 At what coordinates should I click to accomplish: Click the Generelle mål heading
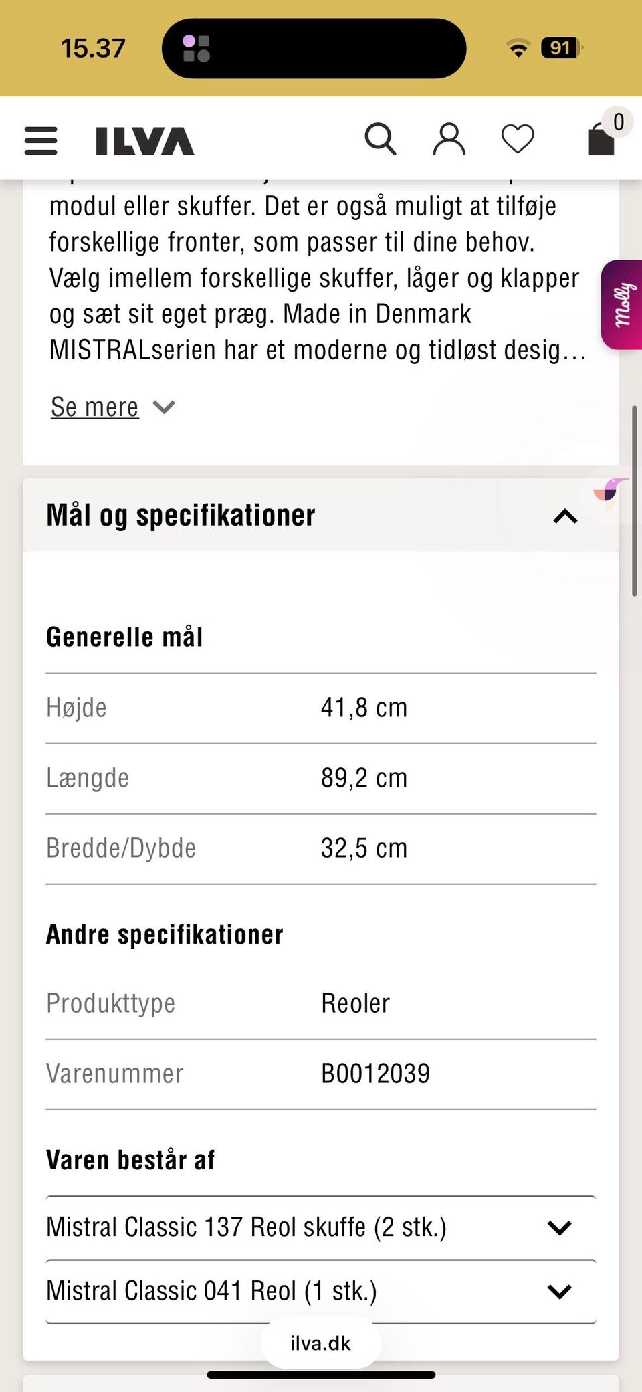coord(124,636)
